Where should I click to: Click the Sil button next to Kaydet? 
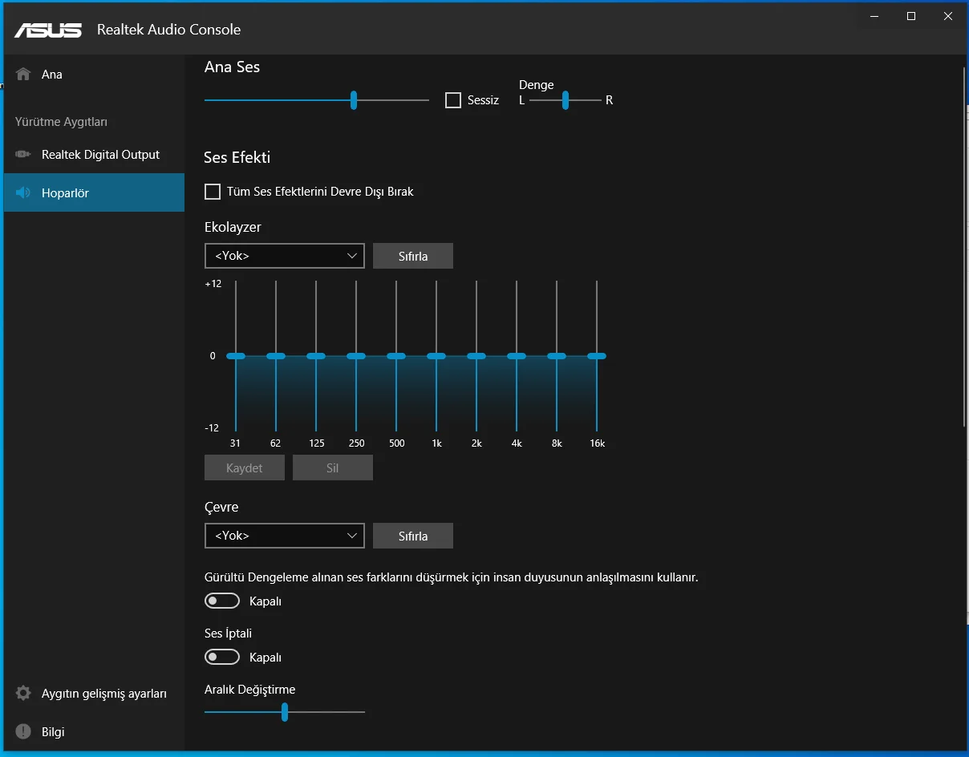[x=332, y=468]
